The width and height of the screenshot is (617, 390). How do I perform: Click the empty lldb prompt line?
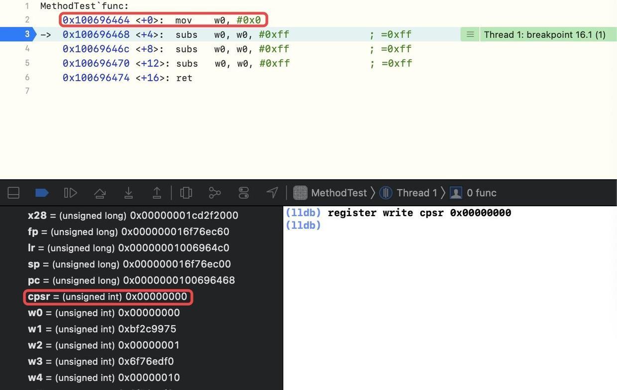(x=303, y=225)
